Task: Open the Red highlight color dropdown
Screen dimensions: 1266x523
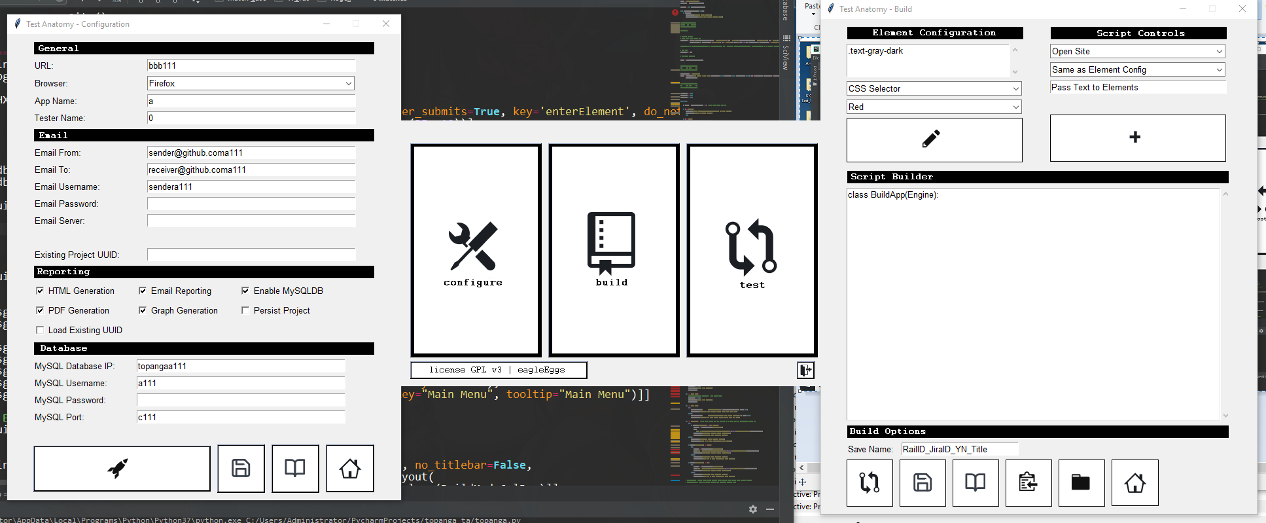Action: (934, 107)
